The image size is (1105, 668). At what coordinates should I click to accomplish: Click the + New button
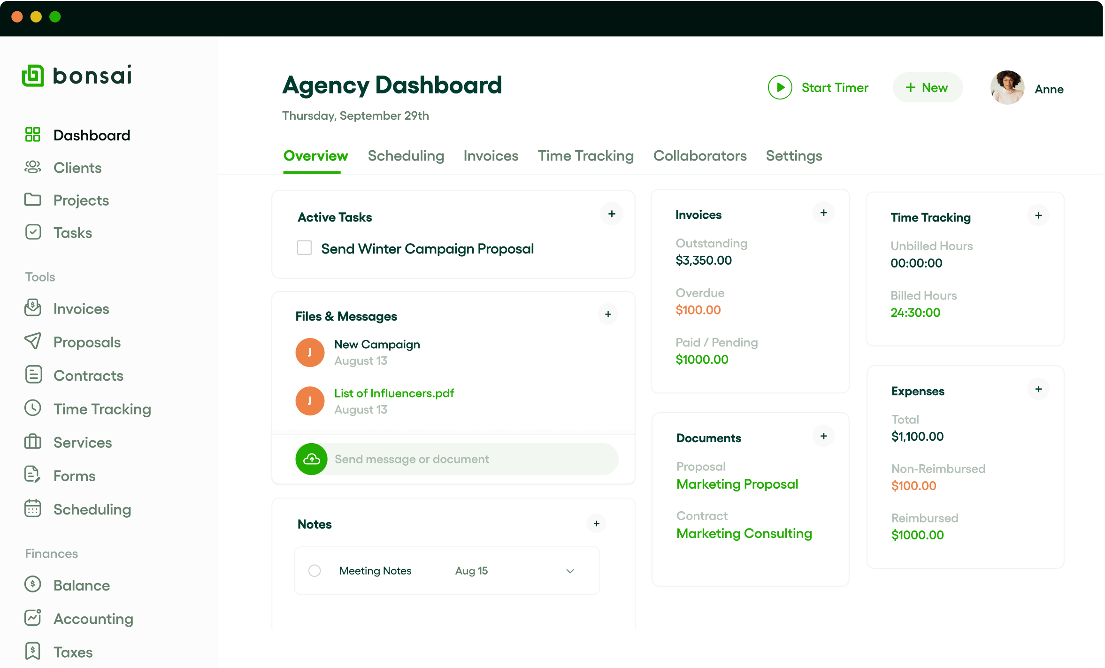[928, 88]
